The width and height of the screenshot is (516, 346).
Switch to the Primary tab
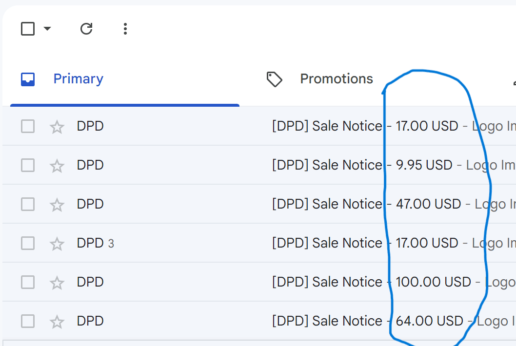(x=78, y=79)
